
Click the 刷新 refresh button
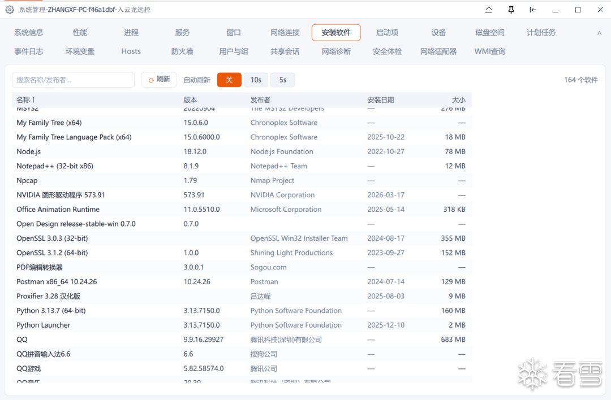point(159,80)
